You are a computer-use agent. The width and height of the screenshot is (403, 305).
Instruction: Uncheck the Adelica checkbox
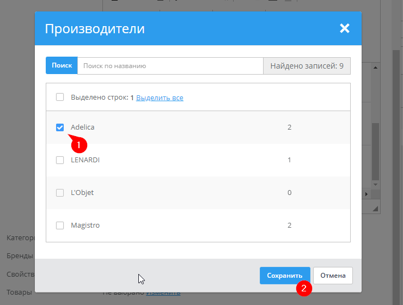coord(60,127)
